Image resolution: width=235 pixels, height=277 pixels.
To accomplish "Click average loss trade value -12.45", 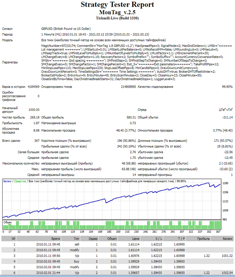I will 228,158.
